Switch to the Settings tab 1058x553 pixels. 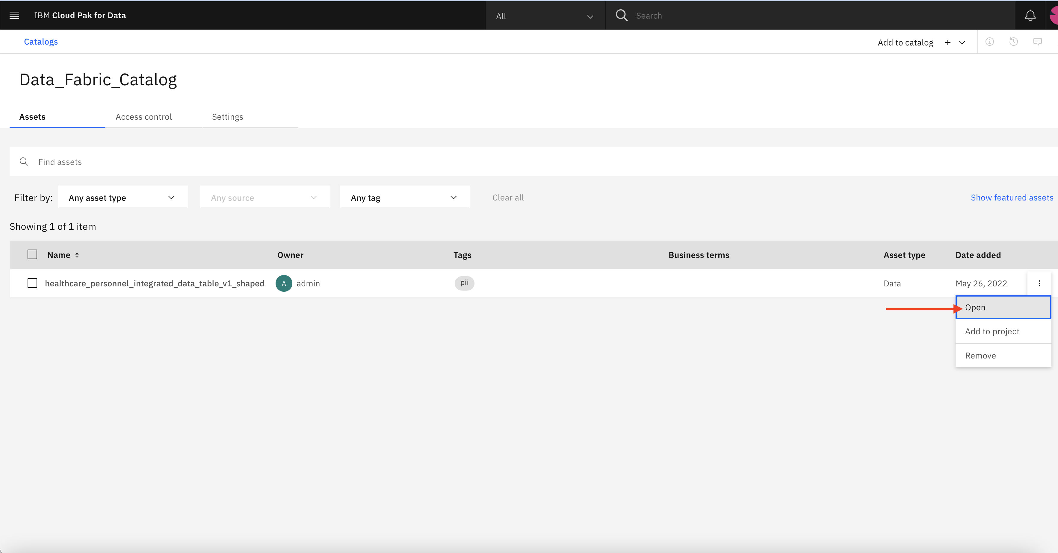coord(250,117)
